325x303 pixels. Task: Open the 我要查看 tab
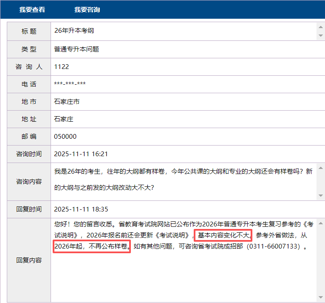coord(32,10)
